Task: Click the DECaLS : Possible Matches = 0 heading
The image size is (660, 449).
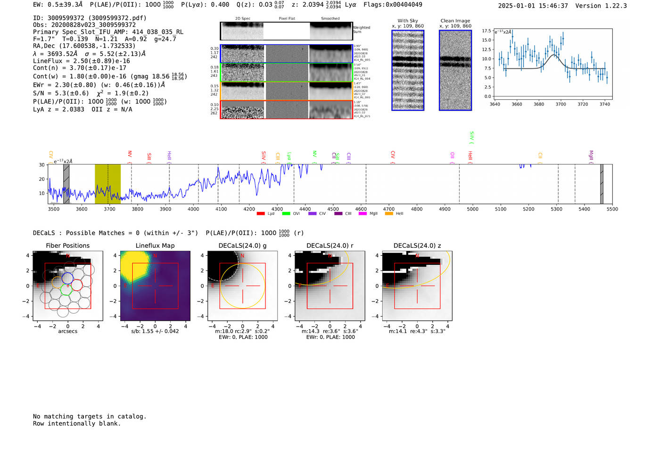Action: [x=115, y=233]
